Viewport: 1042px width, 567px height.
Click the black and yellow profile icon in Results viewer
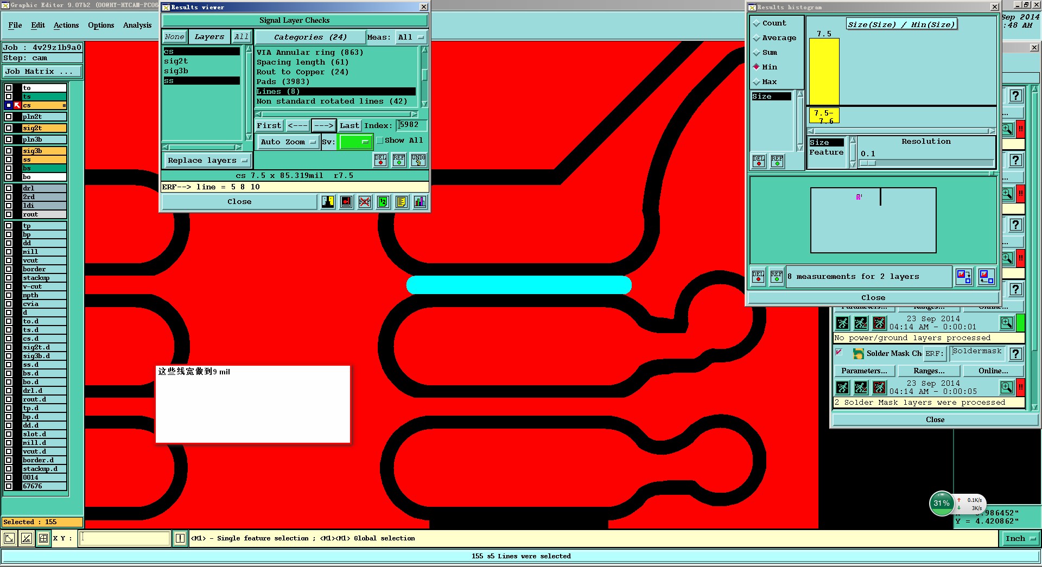tap(328, 202)
